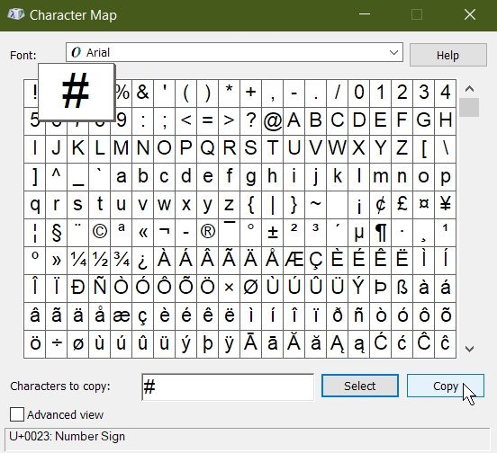
Task: Click the at sign @ character
Action: [273, 121]
